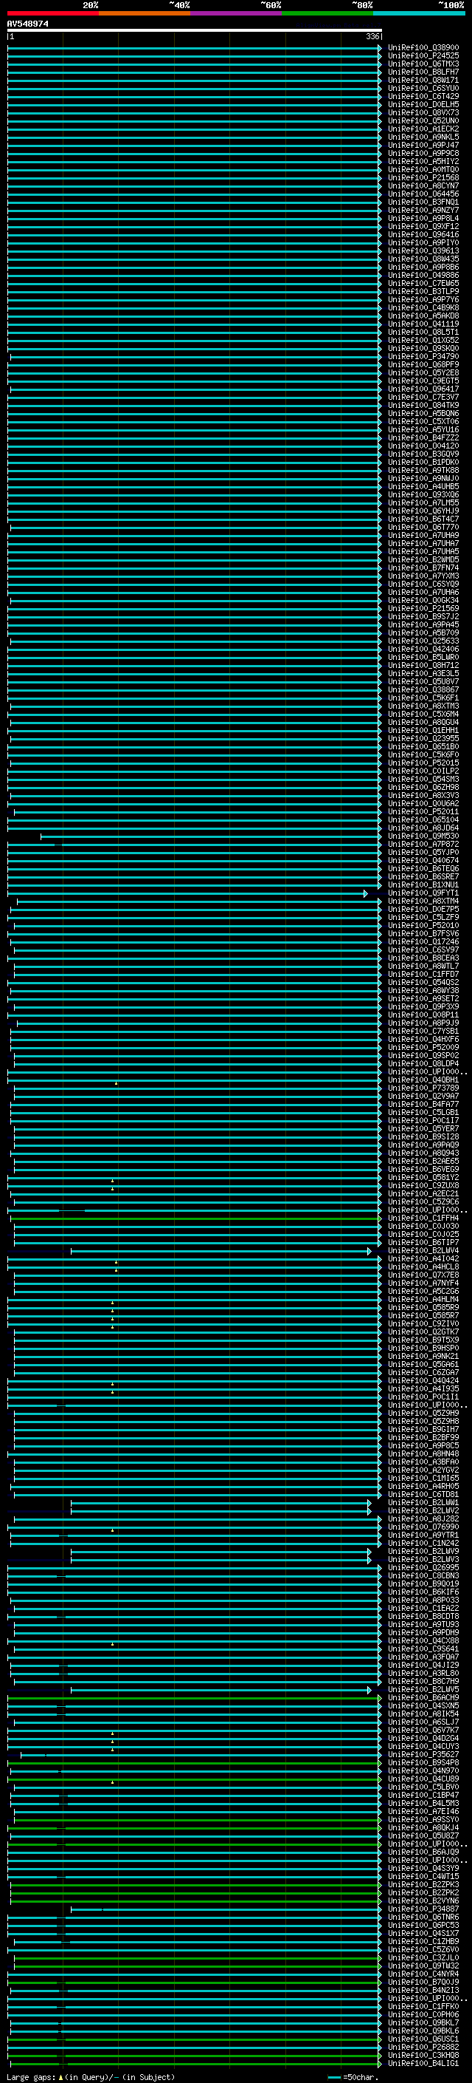Image resolution: width=472 pixels, height=2083 pixels.
Task: Select the UniRef100_Q39613 label
Action: click(423, 250)
